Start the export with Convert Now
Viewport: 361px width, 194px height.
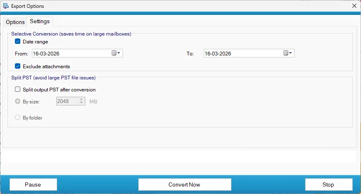184,184
